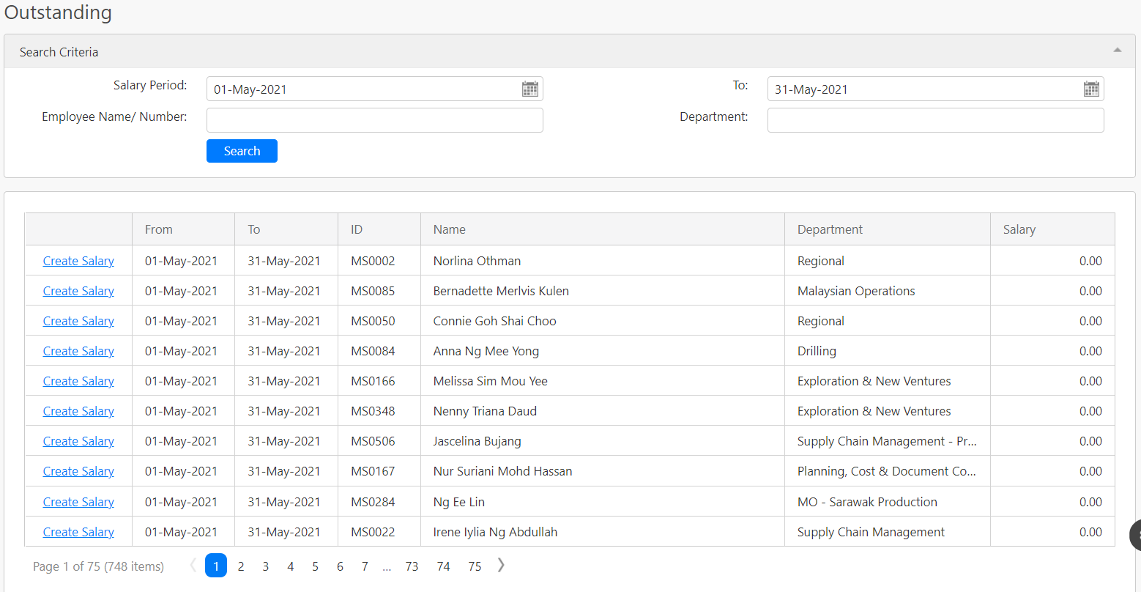Viewport: 1141px width, 592px height.
Task: Create Salary for Norlina Othman
Action: [x=78, y=261]
